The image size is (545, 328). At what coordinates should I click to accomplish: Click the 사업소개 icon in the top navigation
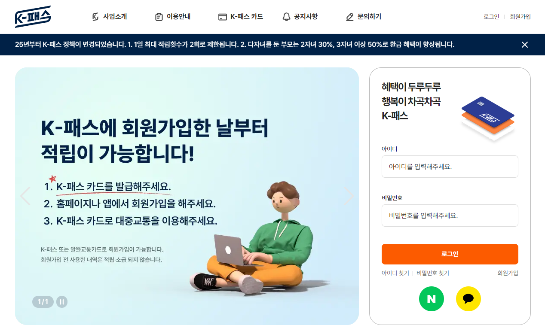coord(95,17)
